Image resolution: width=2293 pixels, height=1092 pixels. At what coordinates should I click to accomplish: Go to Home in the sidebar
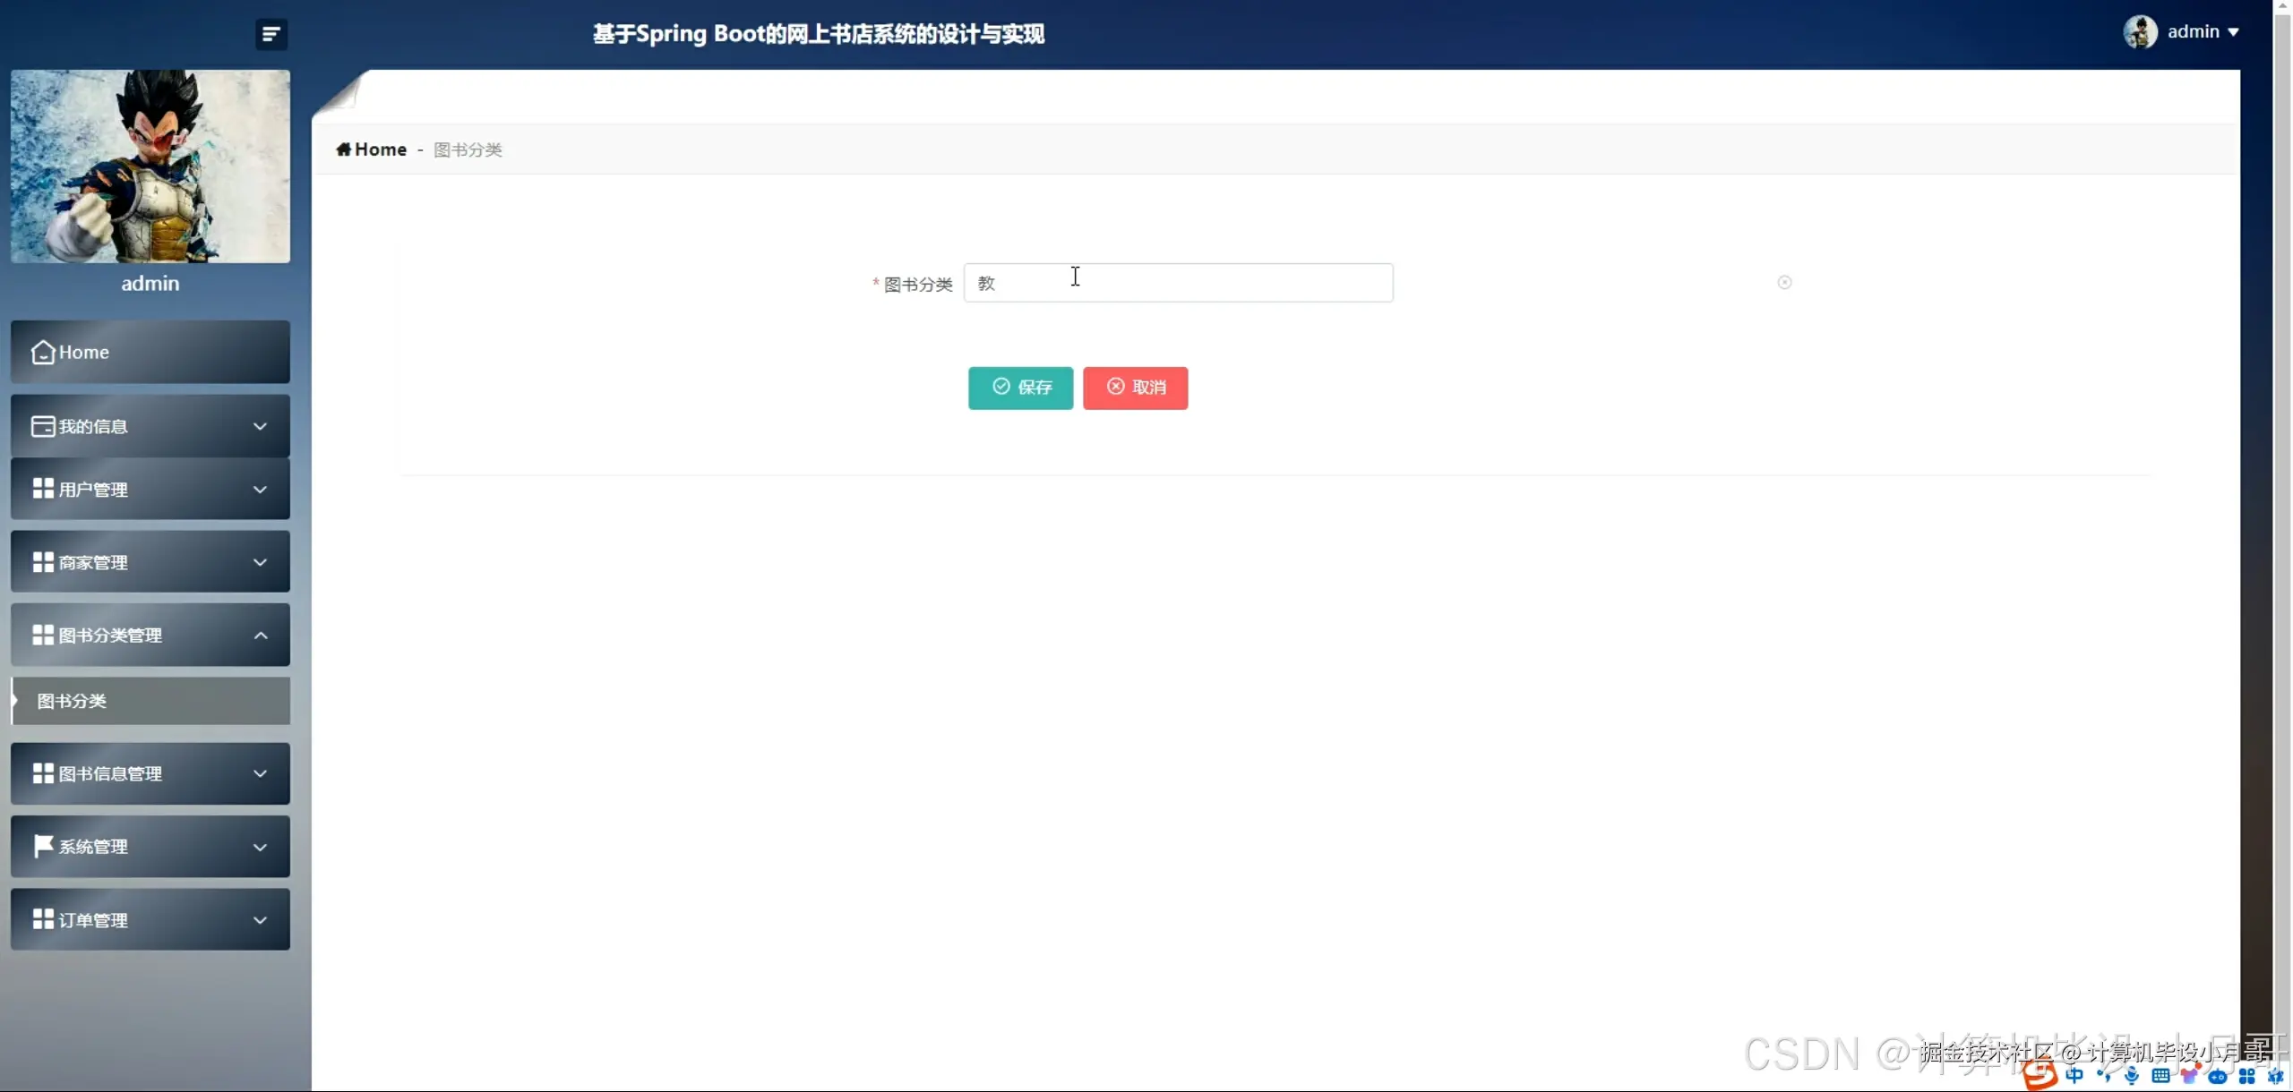150,352
